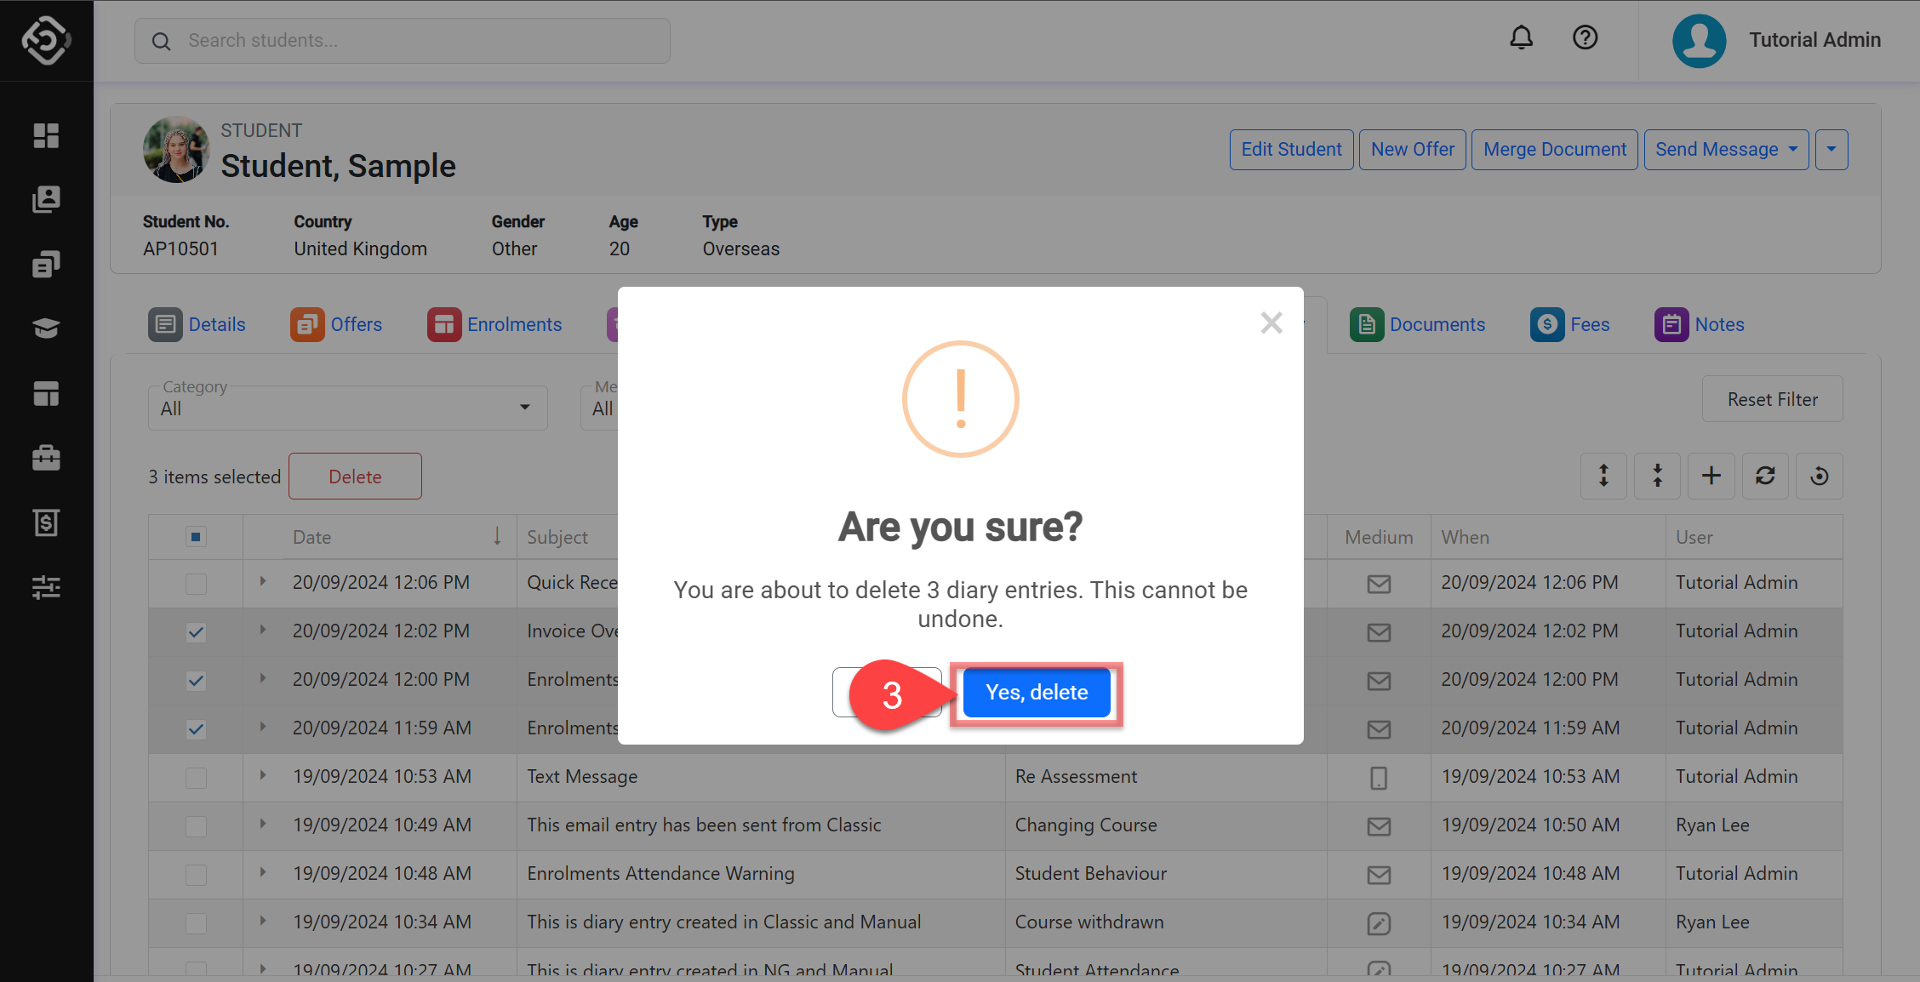Open the finance dollar sidebar icon
Viewport: 1920px width, 982px height.
coord(46,522)
